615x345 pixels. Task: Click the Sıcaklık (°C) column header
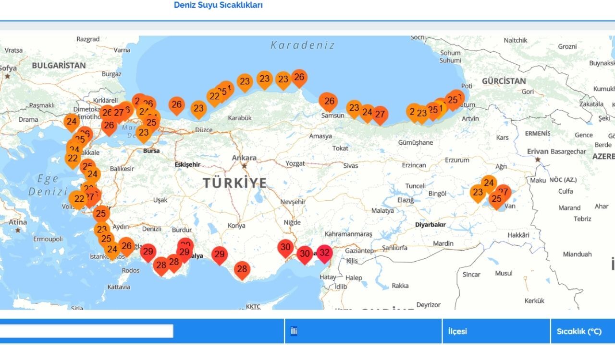579,331
